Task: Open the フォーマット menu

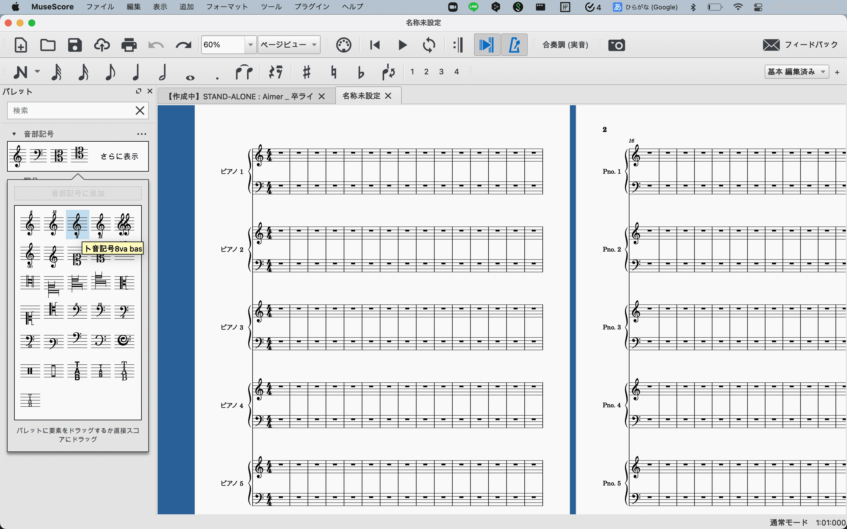Action: 227,7
